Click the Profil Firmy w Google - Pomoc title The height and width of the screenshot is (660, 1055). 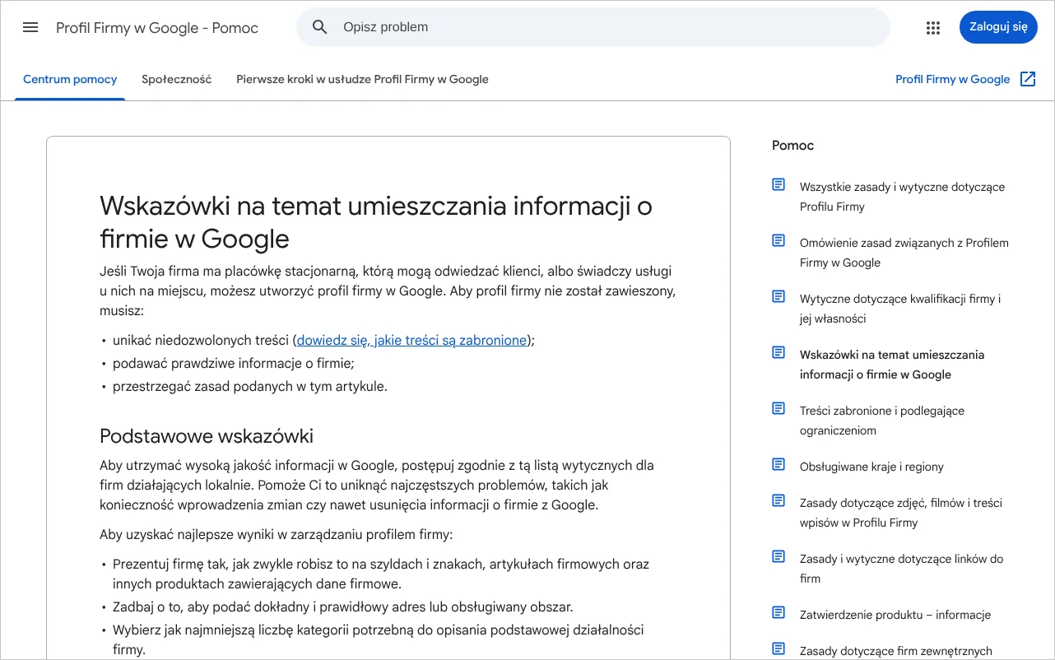click(157, 28)
